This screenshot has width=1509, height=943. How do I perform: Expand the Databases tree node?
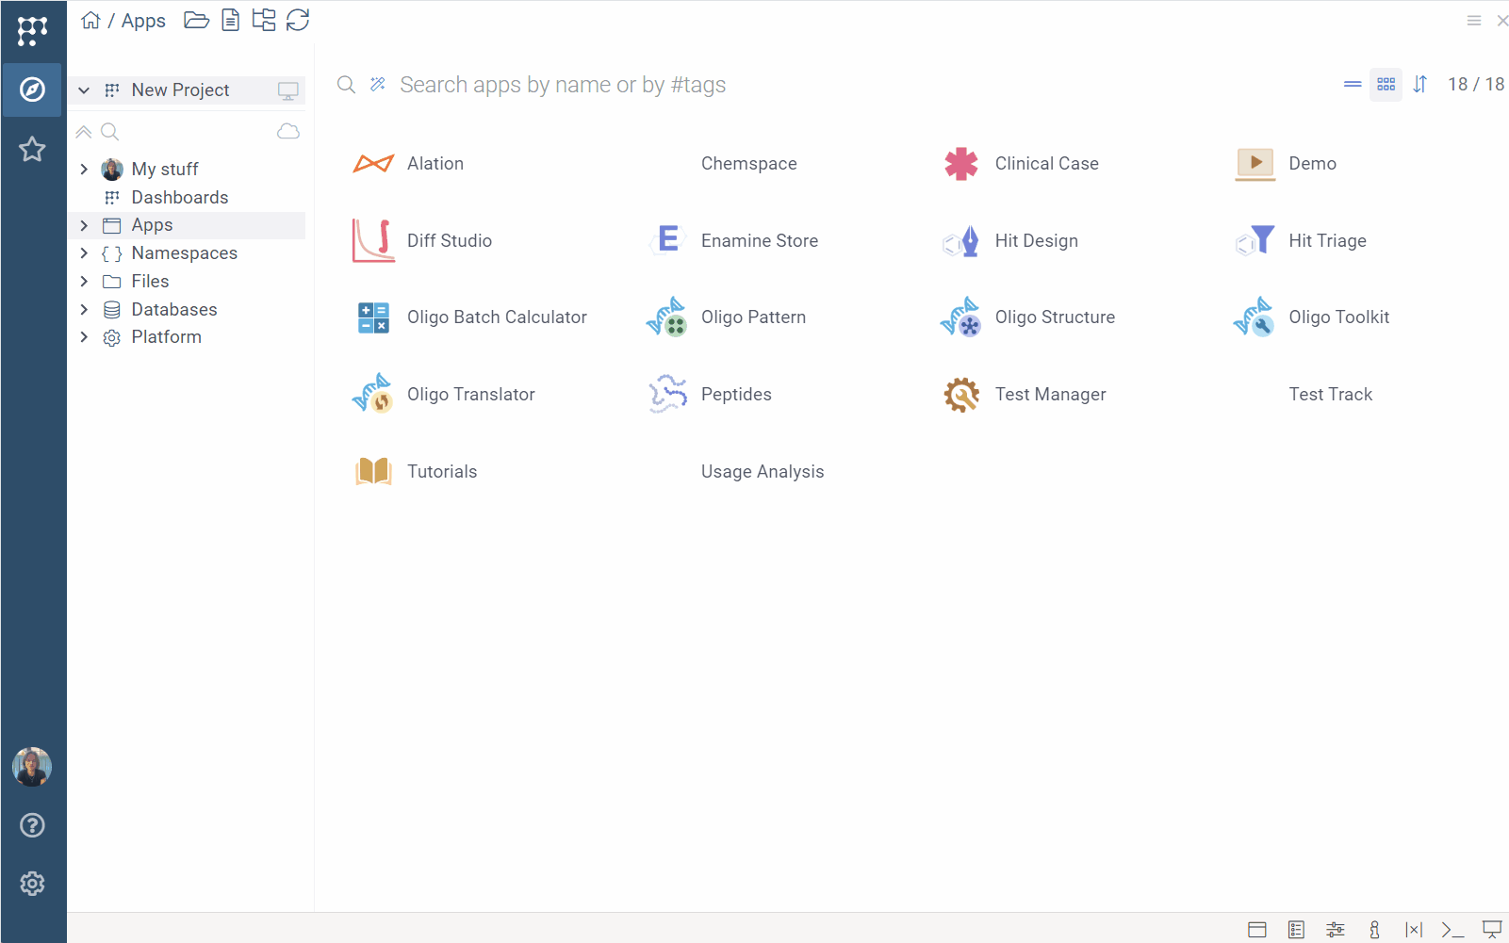(x=84, y=310)
